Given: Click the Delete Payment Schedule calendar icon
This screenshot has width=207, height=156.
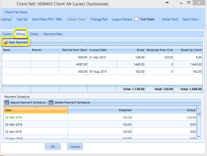Looking at the screenshot, I should 51,102.
